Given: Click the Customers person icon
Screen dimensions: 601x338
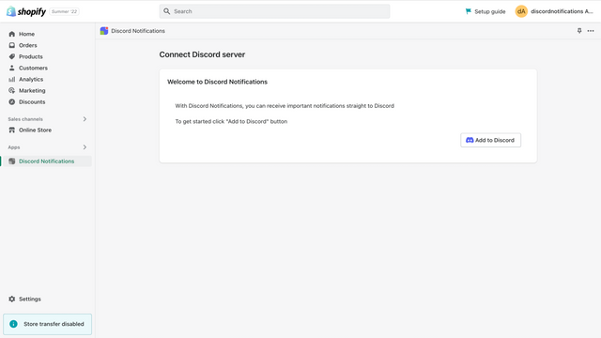Looking at the screenshot, I should pos(12,68).
